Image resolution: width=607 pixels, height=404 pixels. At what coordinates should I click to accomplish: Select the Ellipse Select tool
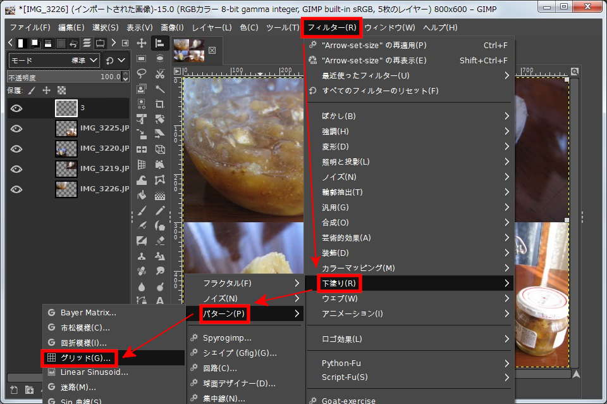[x=159, y=58]
